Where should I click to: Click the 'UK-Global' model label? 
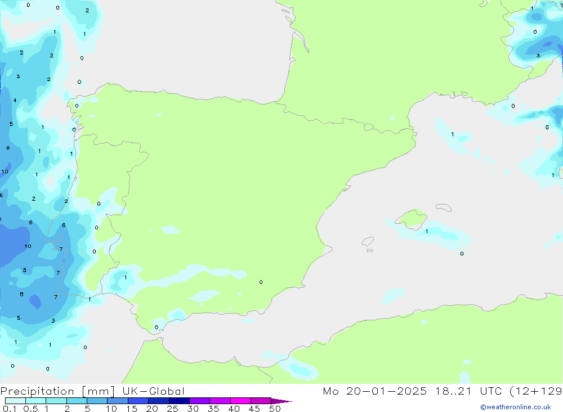pos(153,391)
